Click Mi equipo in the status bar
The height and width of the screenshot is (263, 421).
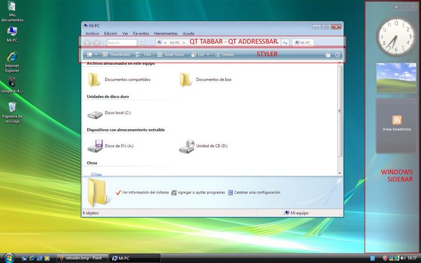(296, 213)
